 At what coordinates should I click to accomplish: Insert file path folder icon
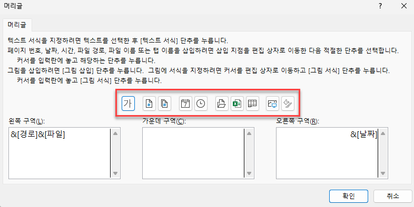[x=222, y=103]
